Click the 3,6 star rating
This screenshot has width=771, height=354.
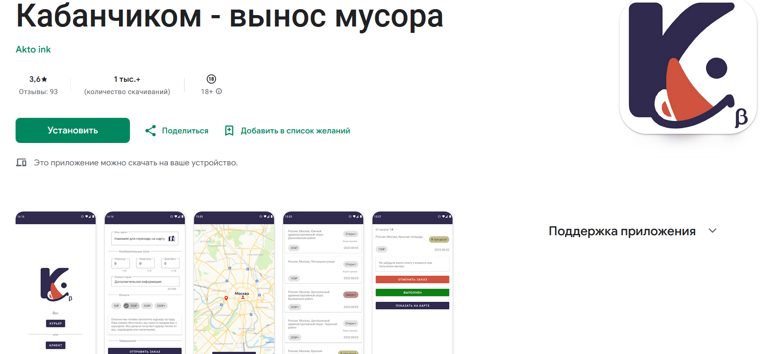pyautogui.click(x=38, y=79)
